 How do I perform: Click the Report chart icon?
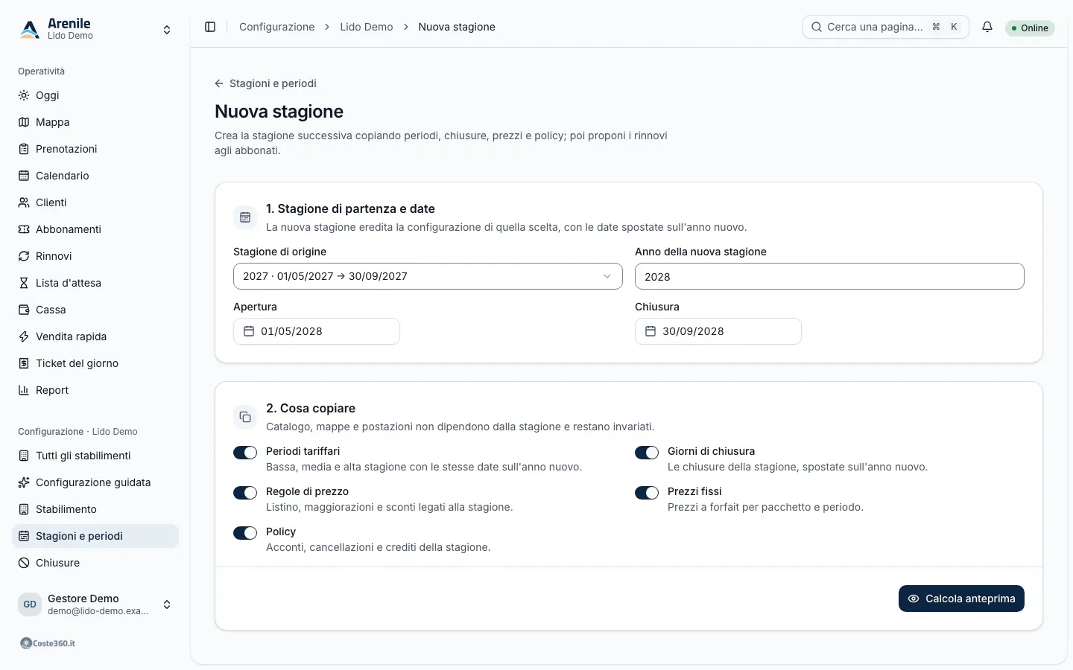click(x=24, y=390)
